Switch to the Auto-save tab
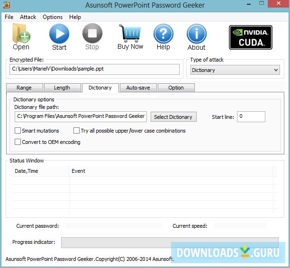 pos(138,88)
